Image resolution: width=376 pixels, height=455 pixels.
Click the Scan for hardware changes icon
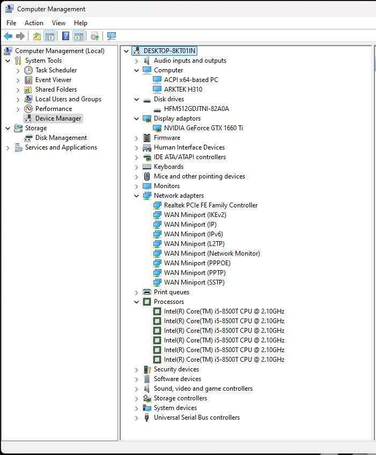coord(112,36)
